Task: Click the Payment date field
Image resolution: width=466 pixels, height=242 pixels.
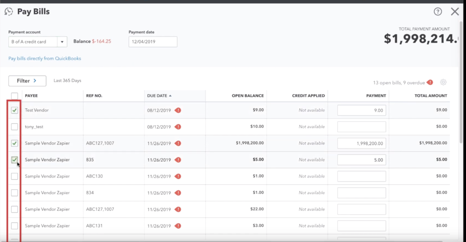Action: click(x=153, y=42)
